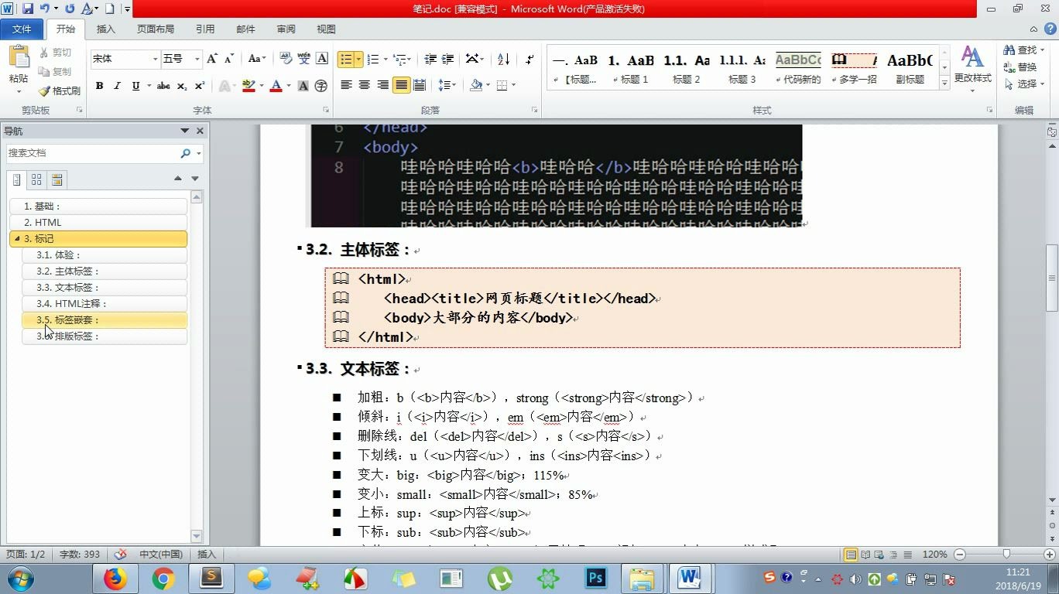Toggle italic formatting
Viewport: 1059px width, 594px height.
(117, 86)
